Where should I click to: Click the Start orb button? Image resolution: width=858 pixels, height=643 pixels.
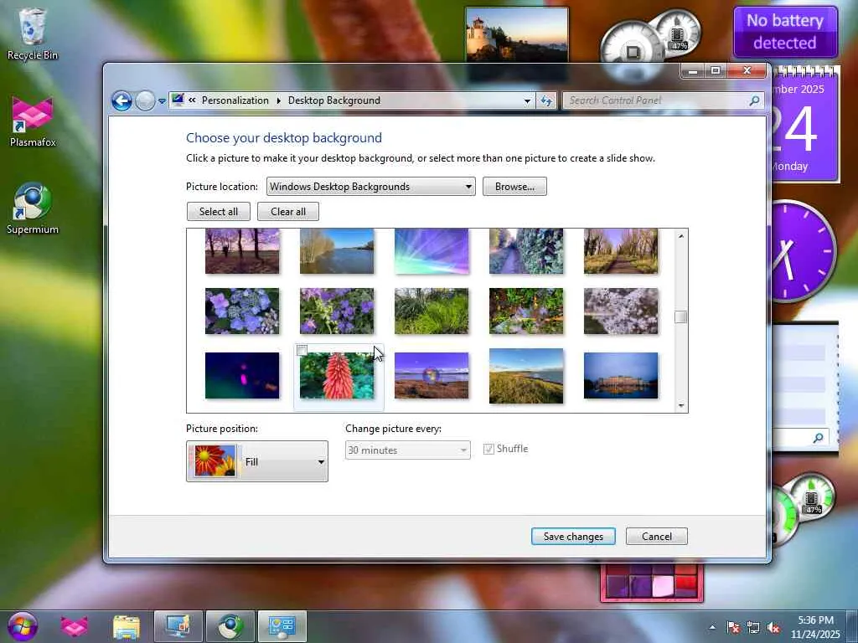click(23, 626)
